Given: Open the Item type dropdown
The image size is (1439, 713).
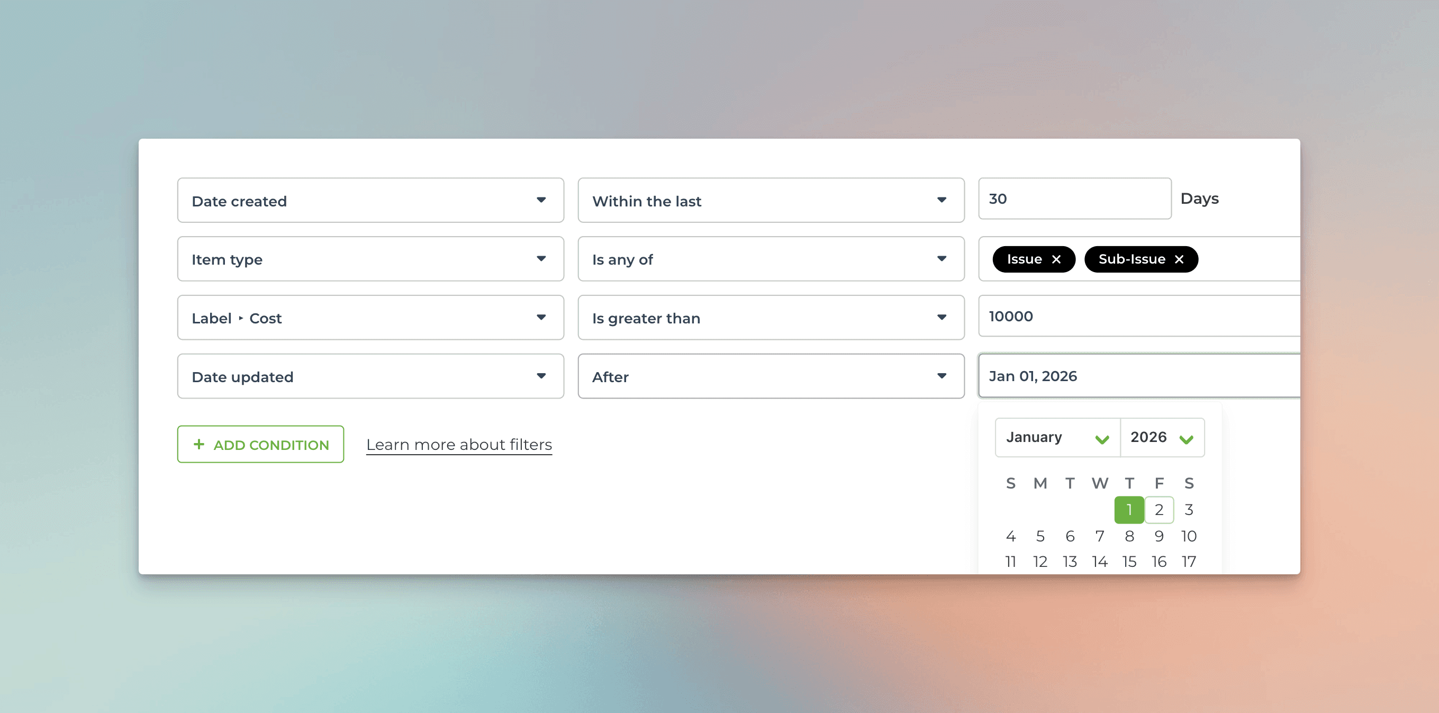Looking at the screenshot, I should (370, 259).
